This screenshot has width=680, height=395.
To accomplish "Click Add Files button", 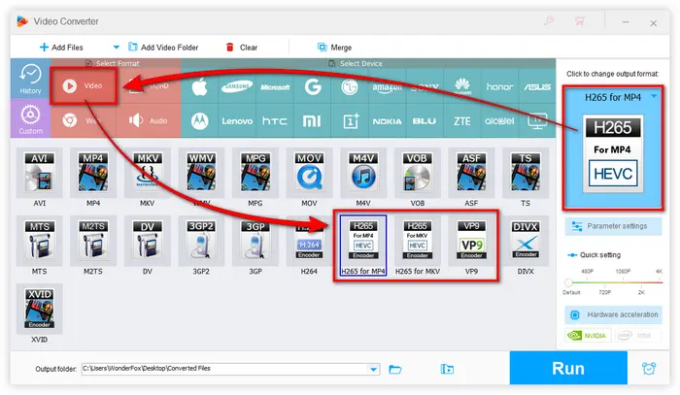I will click(x=61, y=48).
